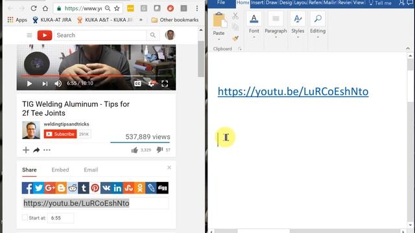415x233 pixels.
Task: Click the Start at 6:55 time field
Action: click(60, 218)
